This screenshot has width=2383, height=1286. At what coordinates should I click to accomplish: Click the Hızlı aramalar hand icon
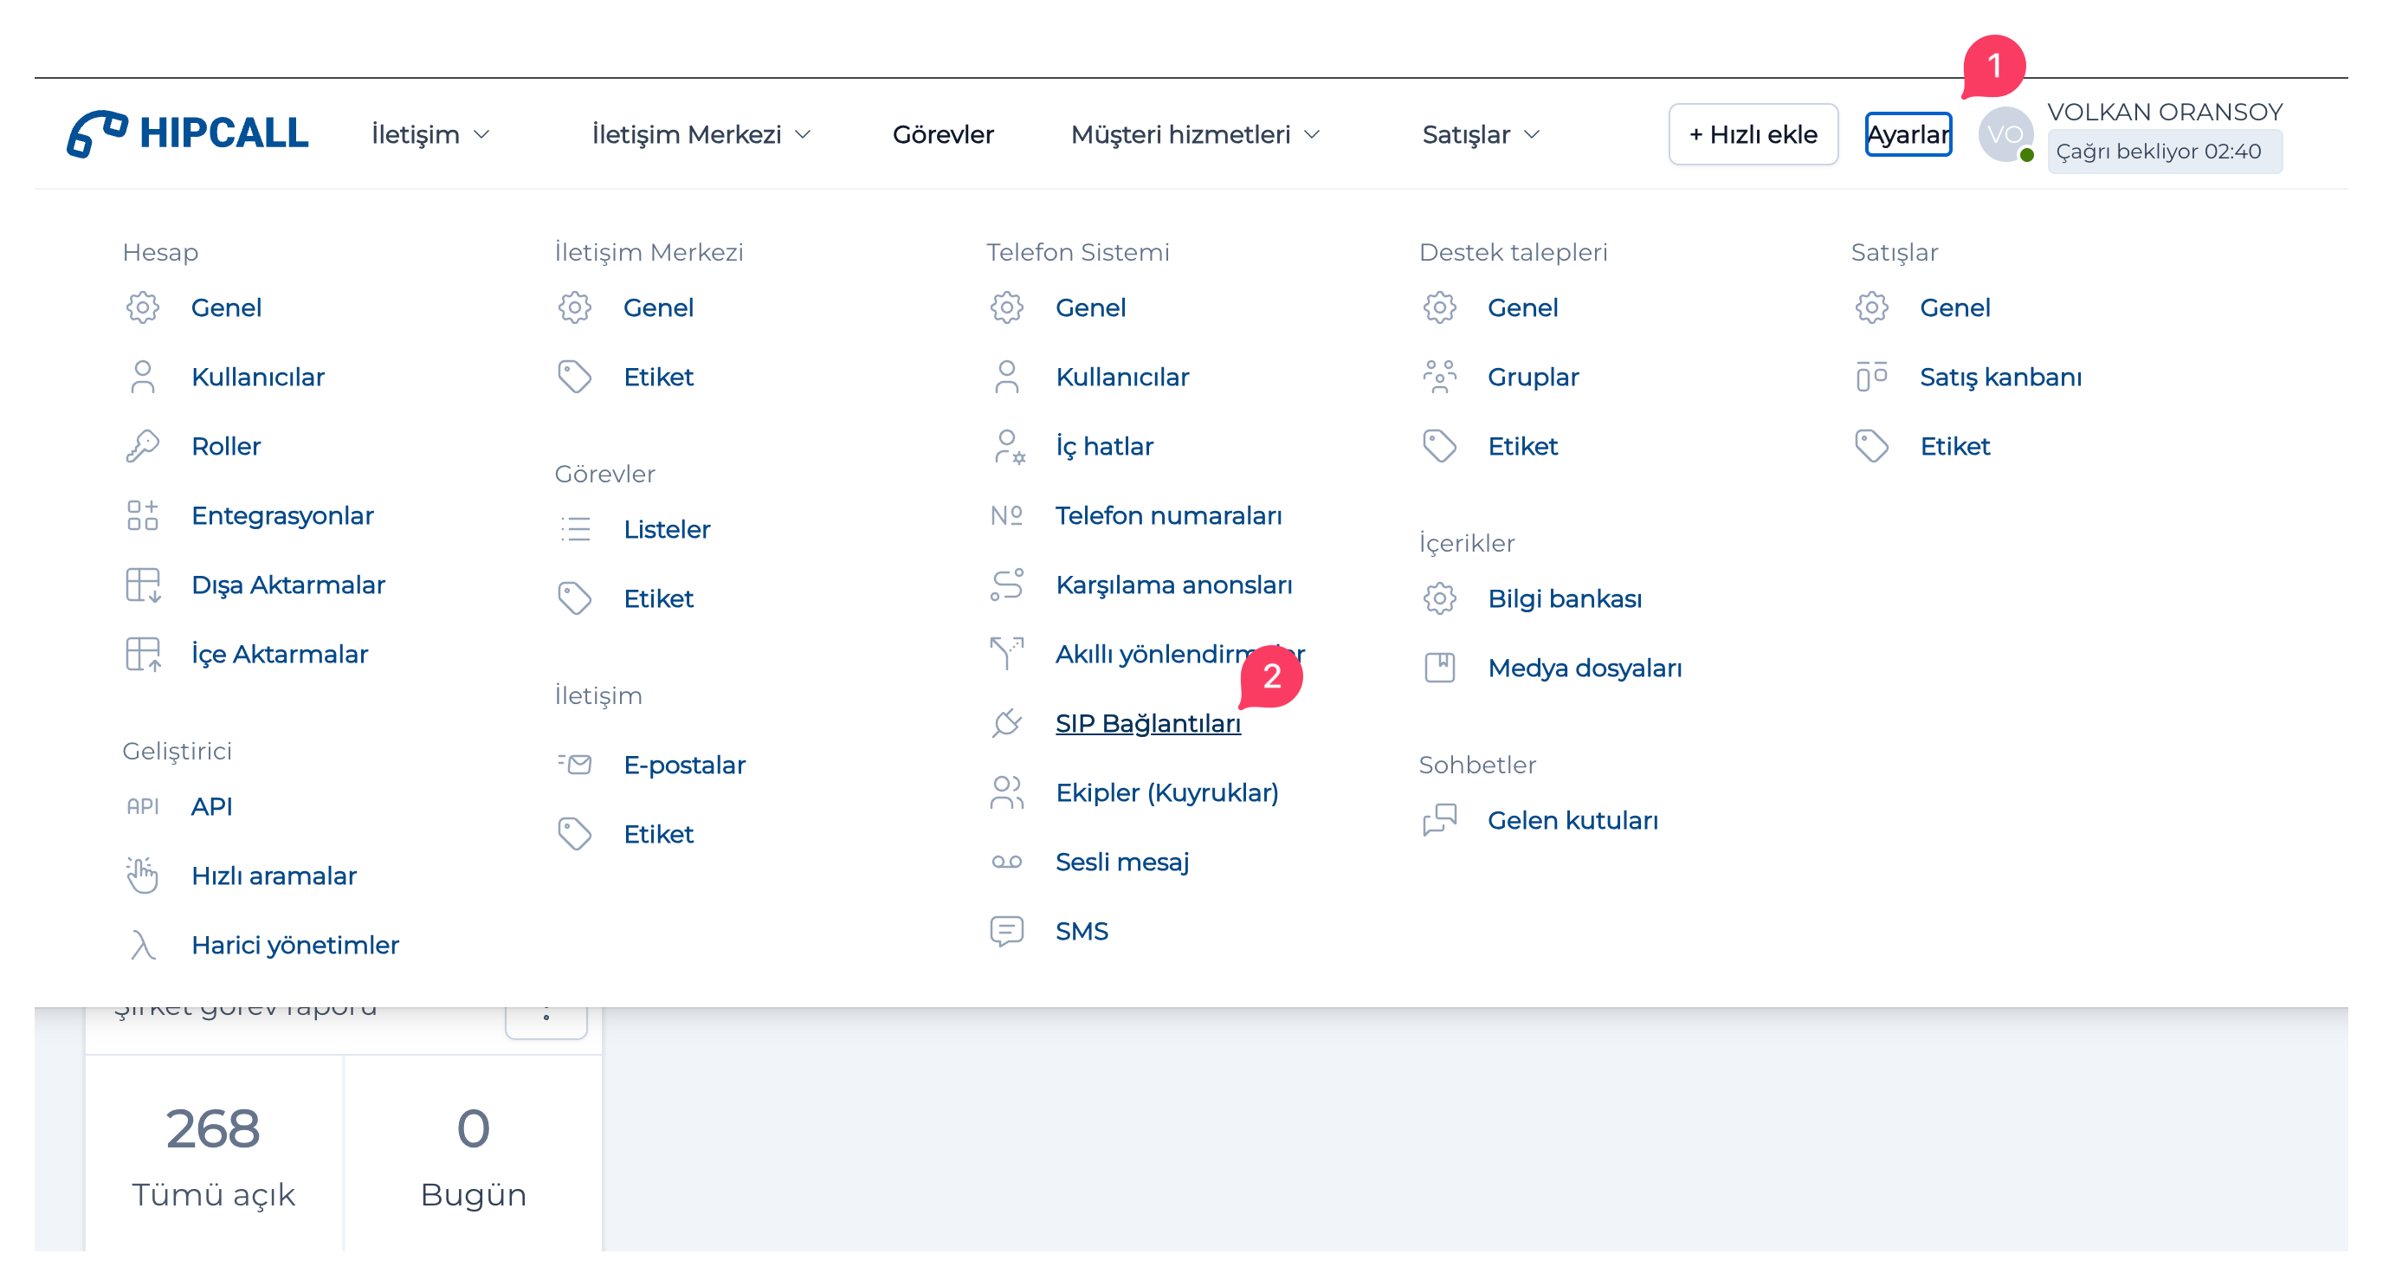[143, 876]
